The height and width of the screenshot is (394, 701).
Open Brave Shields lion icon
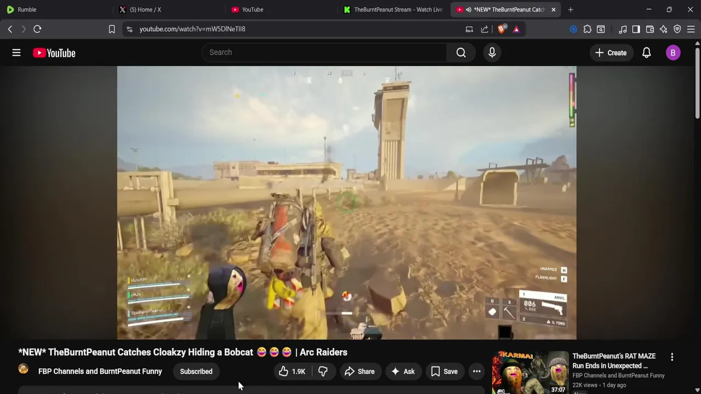[502, 29]
